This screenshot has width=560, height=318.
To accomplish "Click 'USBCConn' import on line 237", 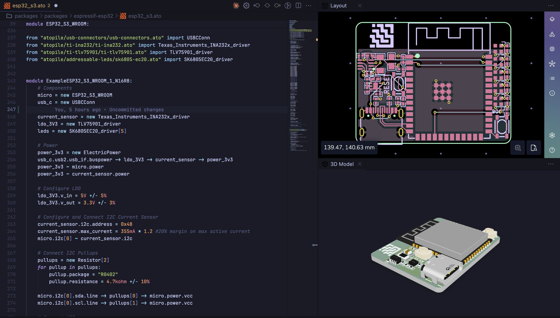I will coord(198,38).
